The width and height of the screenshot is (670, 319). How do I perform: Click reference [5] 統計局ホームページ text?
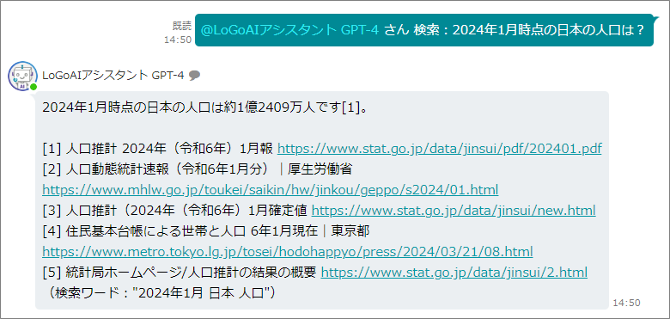pyautogui.click(x=180, y=272)
